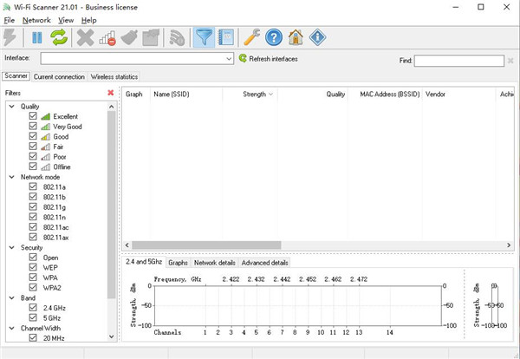Click the Refresh interfaces button
The width and height of the screenshot is (520, 359).
(x=268, y=59)
